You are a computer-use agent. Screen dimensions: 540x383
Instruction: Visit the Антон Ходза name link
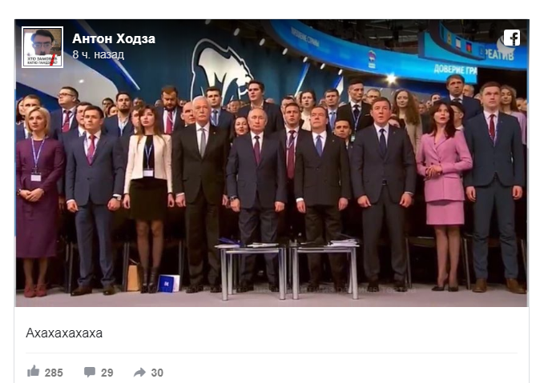click(114, 38)
